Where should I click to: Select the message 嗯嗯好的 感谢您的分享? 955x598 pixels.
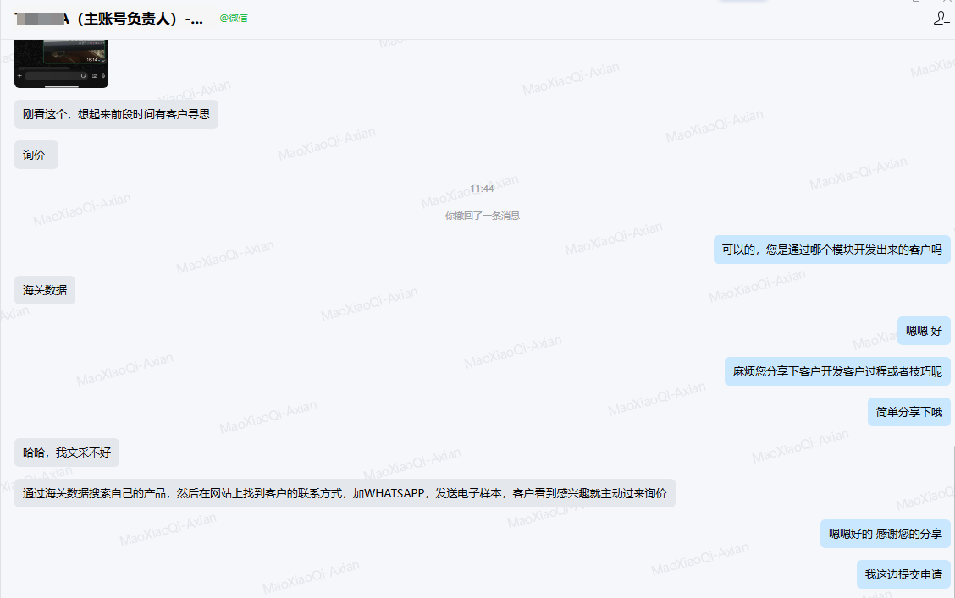pos(886,534)
